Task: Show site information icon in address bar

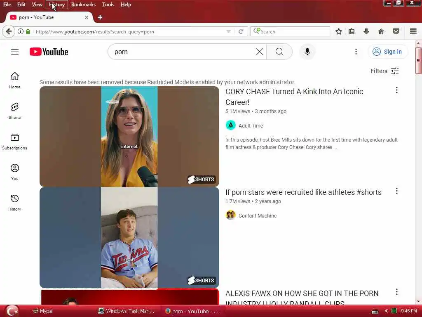Action: 21,31
